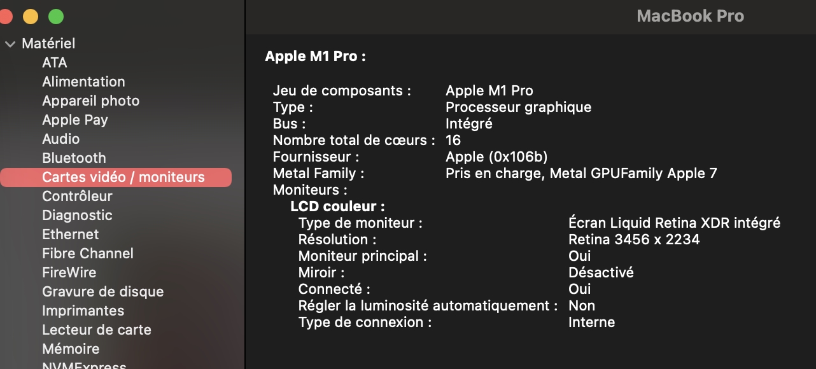Open the Audio hardware section

click(x=61, y=139)
